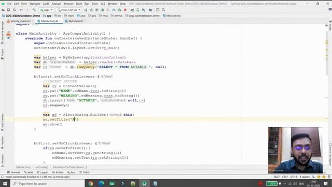Open the TODO tool window
Image resolution: width=332 pixels, height=187 pixels.
click(85, 172)
